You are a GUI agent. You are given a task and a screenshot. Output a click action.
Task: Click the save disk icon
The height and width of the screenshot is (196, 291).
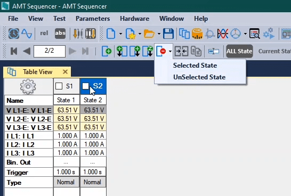tap(168, 34)
